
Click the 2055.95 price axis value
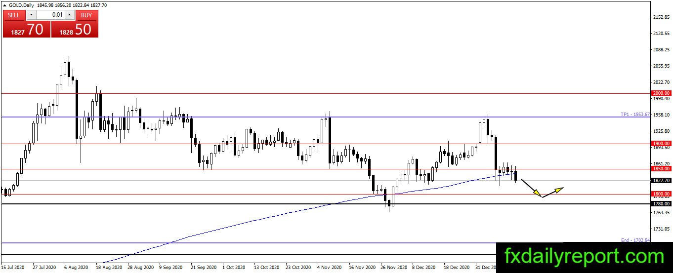pyautogui.click(x=661, y=66)
